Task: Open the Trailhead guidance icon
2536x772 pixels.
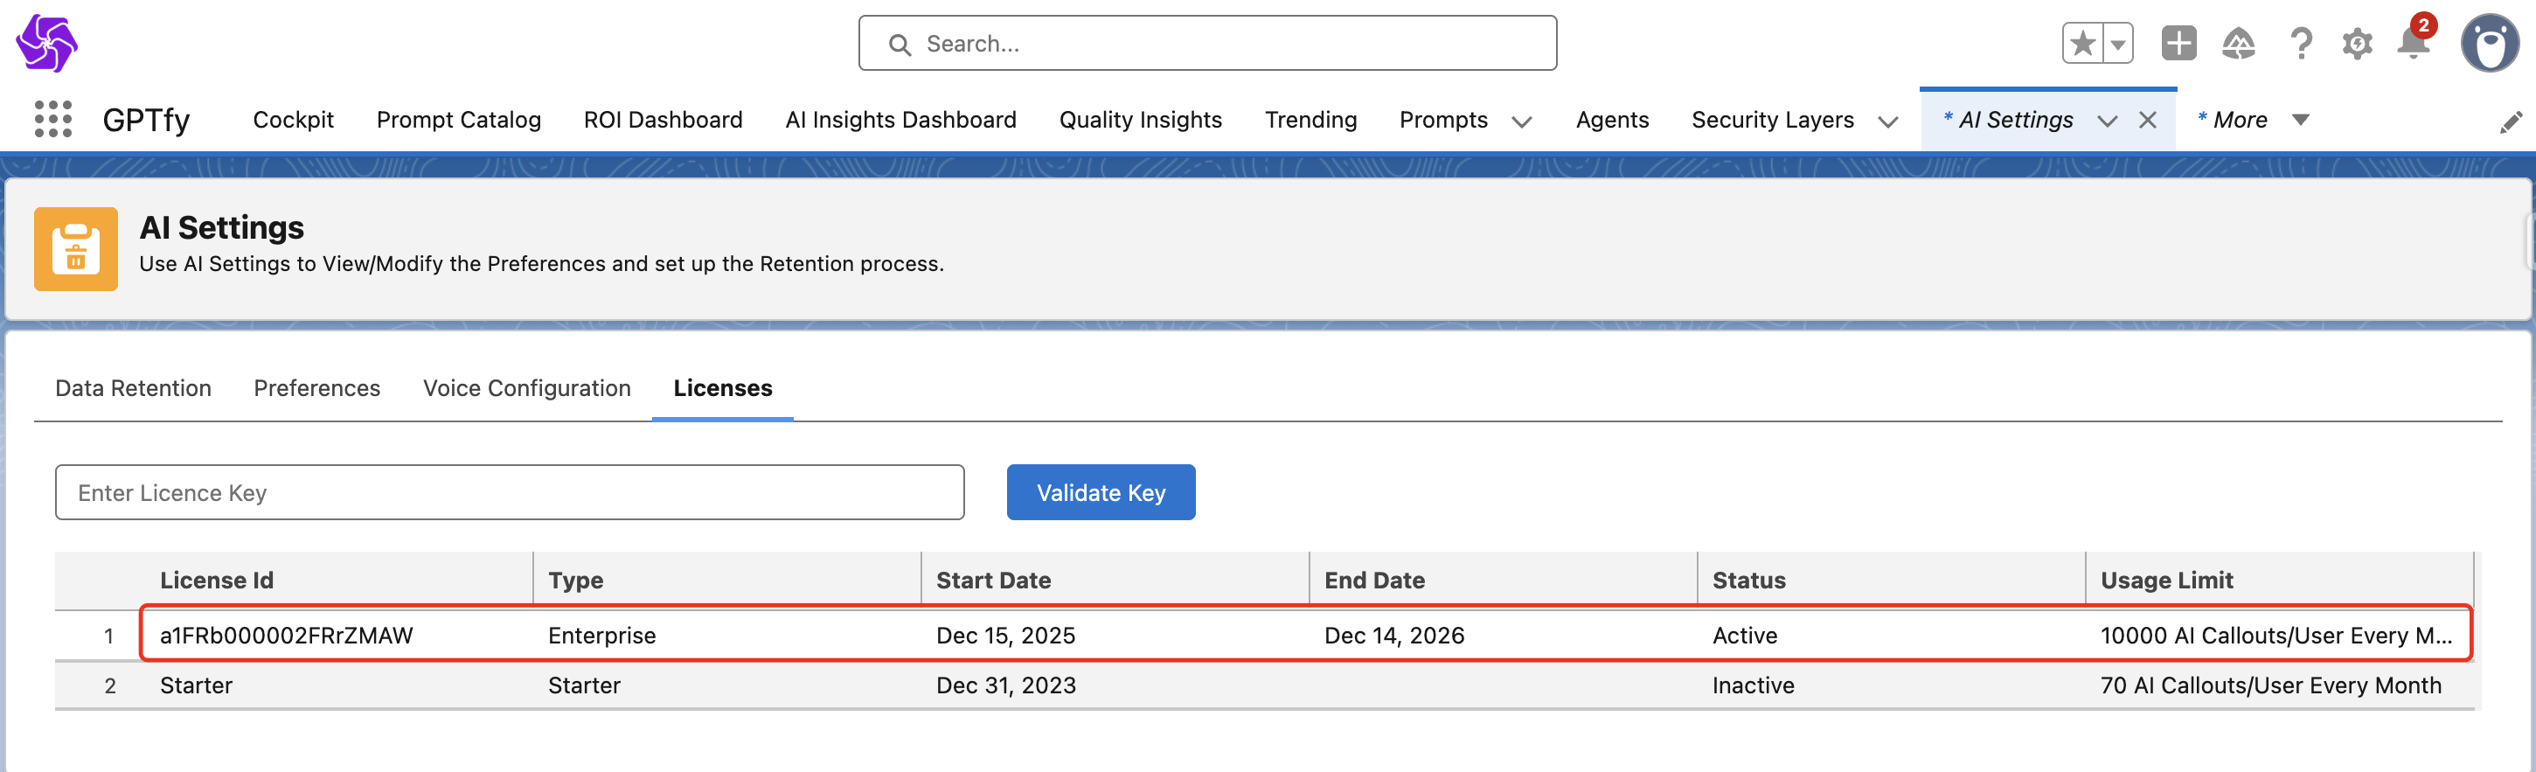Action: coord(2238,44)
